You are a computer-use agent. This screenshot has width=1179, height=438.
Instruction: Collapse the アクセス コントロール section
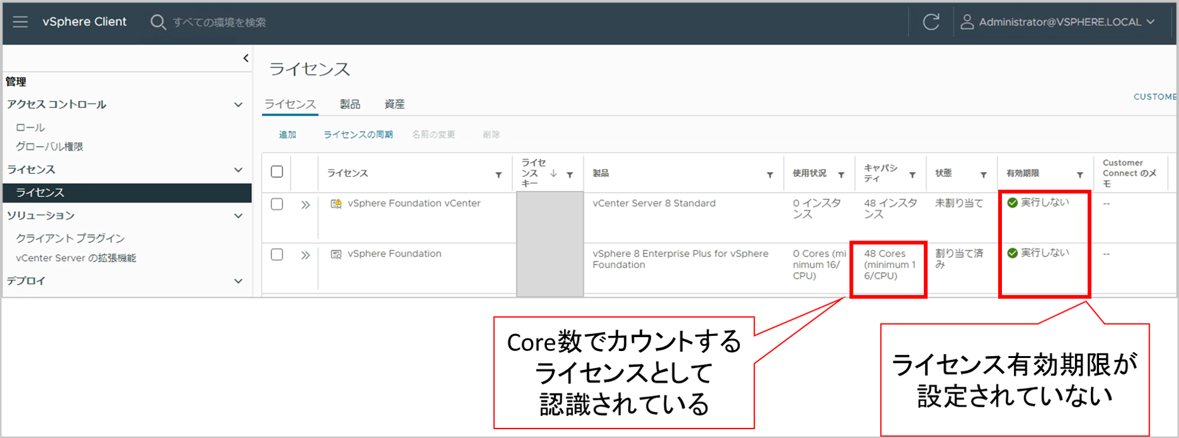(238, 105)
